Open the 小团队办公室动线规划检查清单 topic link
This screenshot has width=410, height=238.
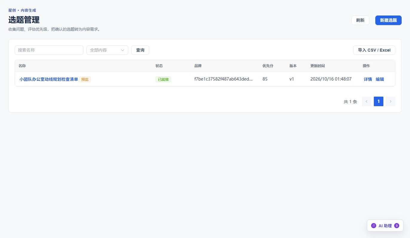pyautogui.click(x=49, y=79)
